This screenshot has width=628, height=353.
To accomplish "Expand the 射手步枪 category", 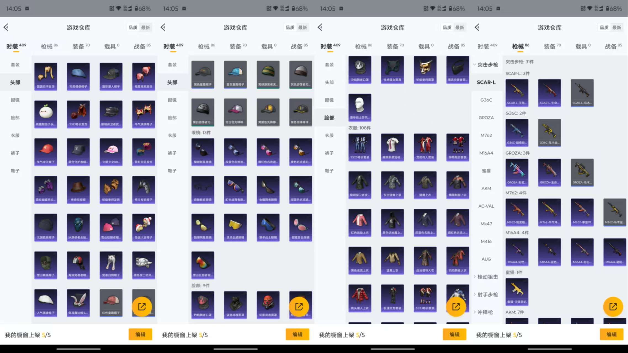I will [487, 294].
